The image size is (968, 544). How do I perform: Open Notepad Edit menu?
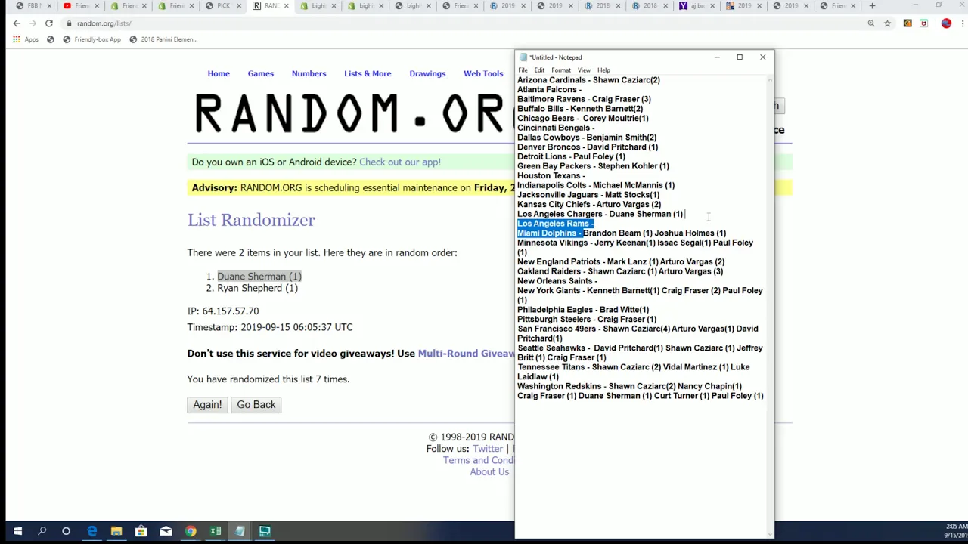(539, 70)
